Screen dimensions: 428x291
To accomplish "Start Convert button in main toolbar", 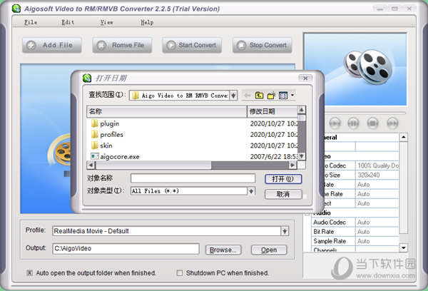I will click(192, 45).
